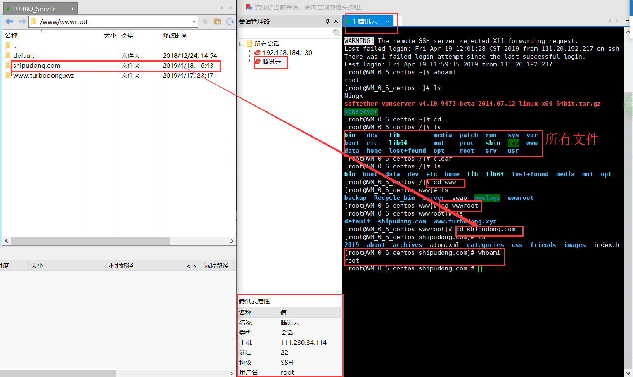Sort the file list by 名称 column
Image resolution: width=633 pixels, height=377 pixels.
(11, 35)
